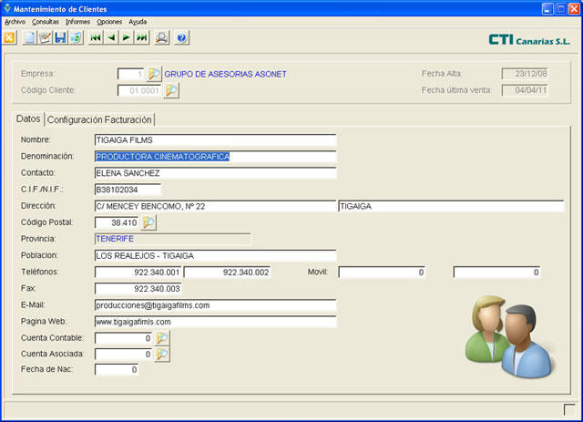Click the orange close-form toolbar icon
The height and width of the screenshot is (422, 583).
(x=10, y=37)
